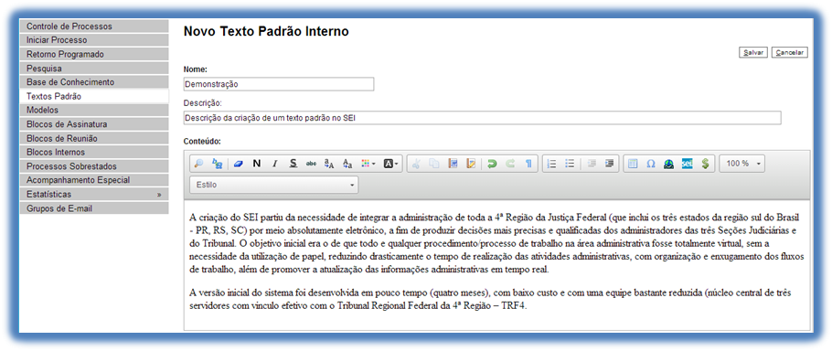Screen dimensions: 832x351
Task: Click the Copy icon
Action: click(x=434, y=164)
